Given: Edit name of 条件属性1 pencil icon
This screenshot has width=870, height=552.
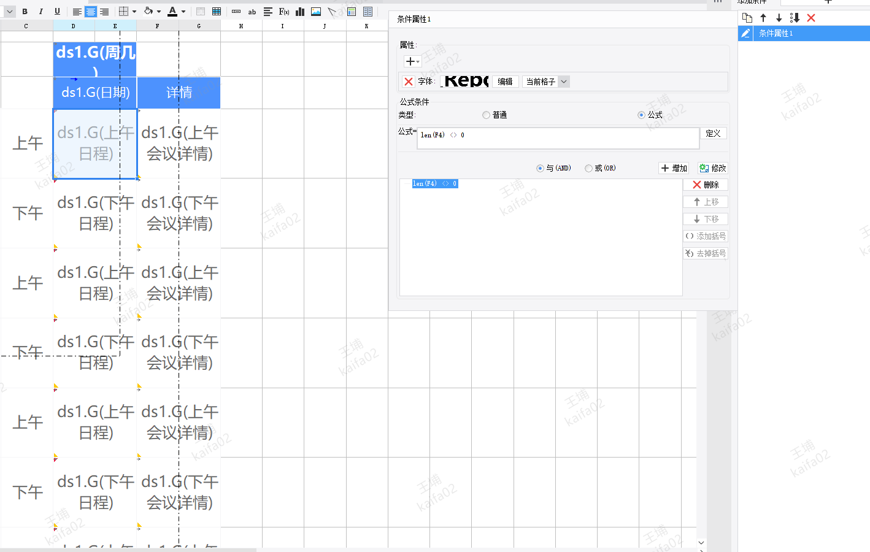Looking at the screenshot, I should point(745,33).
